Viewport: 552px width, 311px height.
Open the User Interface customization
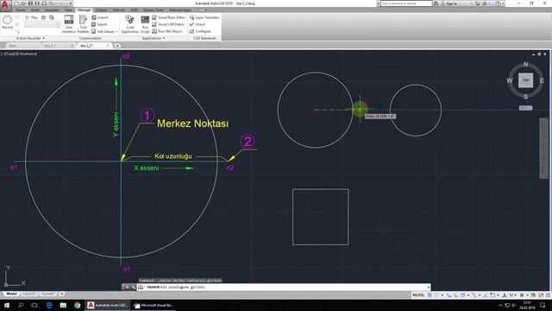(x=69, y=24)
